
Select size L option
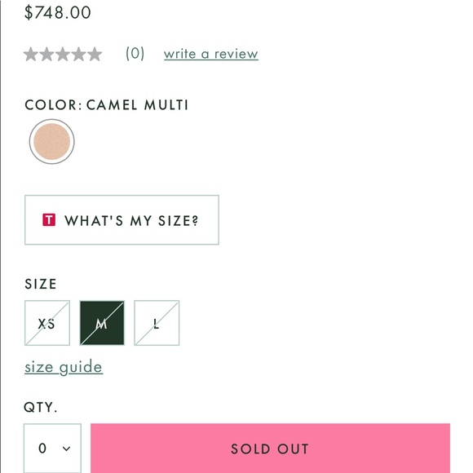(157, 323)
